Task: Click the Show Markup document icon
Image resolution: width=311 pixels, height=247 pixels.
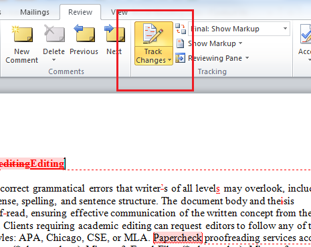Action: click(180, 43)
